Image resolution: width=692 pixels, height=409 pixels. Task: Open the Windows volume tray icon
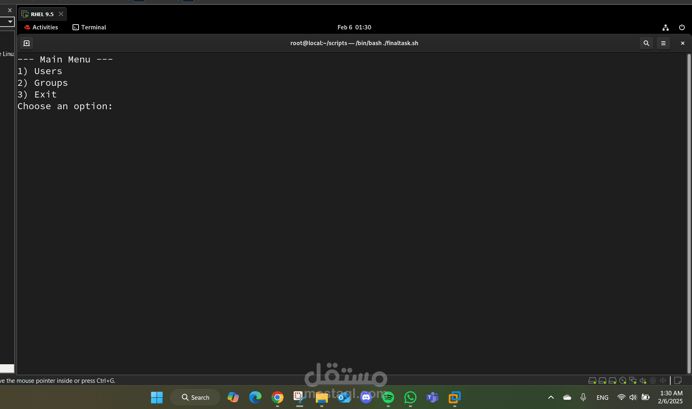pos(633,397)
